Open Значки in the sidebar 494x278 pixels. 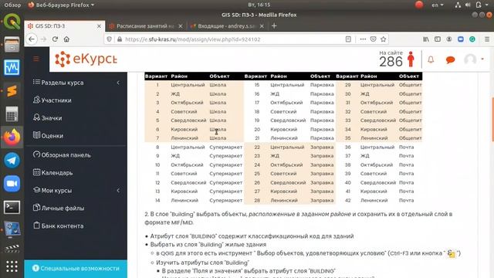(48, 118)
